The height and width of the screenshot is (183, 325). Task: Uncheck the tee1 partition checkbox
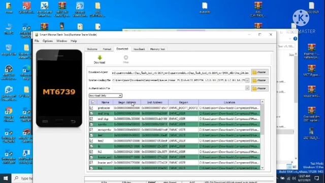pyautogui.click(x=91, y=135)
